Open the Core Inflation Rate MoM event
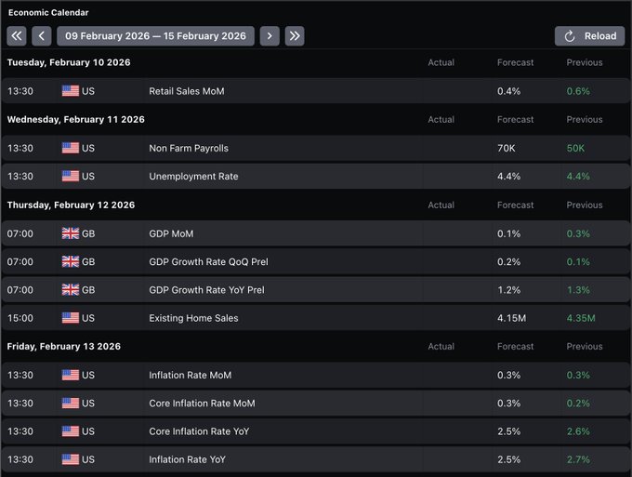The image size is (632, 477). tap(202, 404)
